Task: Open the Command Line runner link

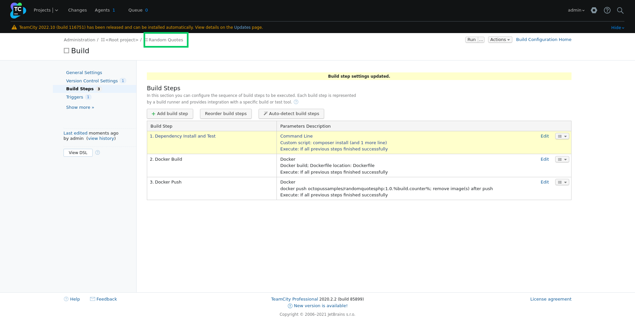Action: point(296,136)
